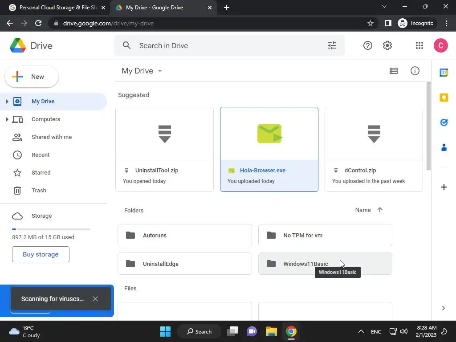Viewport: 456px width, 342px height.
Task: Open Task View on taskbar
Action: tap(232, 331)
